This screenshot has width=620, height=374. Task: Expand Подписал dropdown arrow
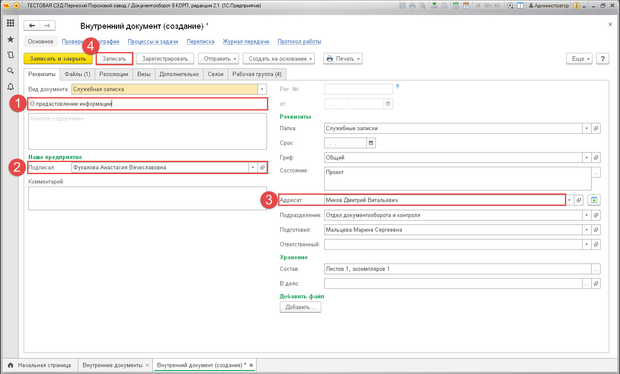253,168
